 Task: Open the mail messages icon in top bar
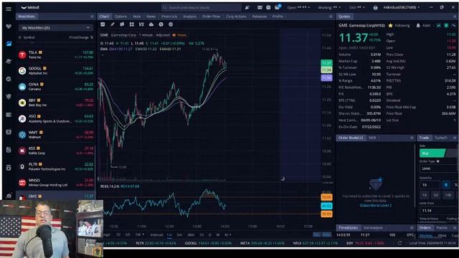(260, 7)
